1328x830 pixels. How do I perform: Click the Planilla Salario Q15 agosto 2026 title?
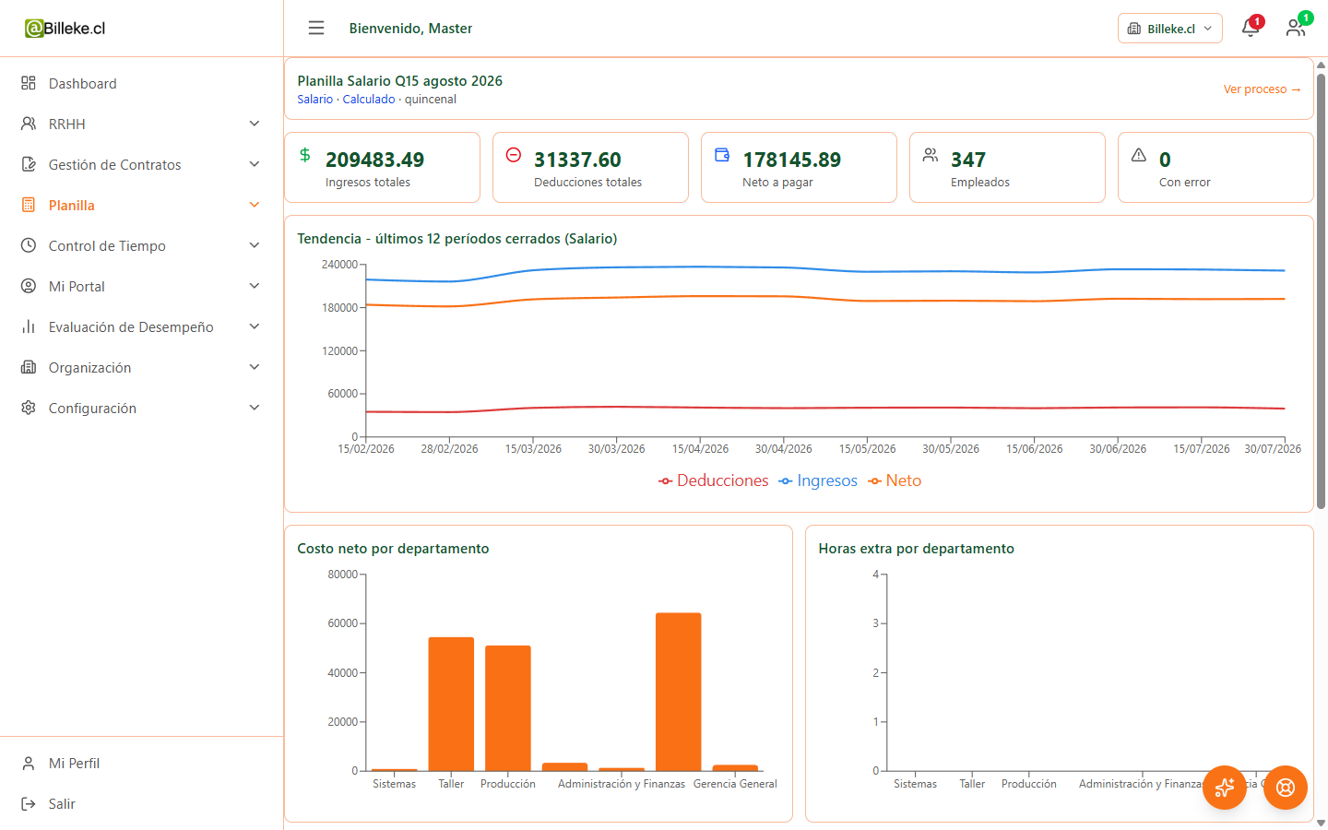(399, 81)
